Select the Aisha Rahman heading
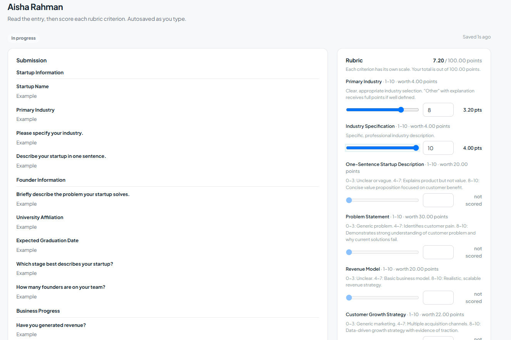Screen dimensions: 511x340 [35, 7]
